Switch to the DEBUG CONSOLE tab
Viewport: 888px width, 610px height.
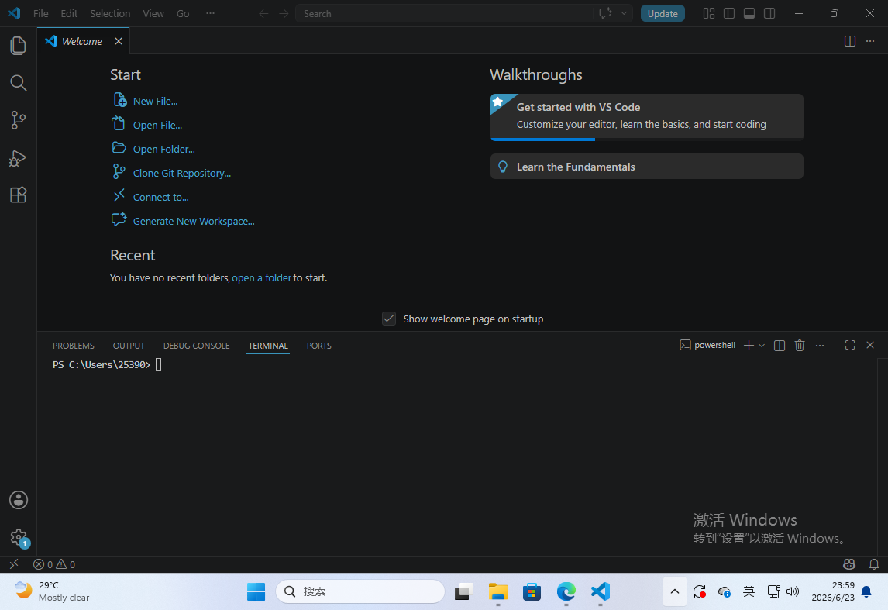click(197, 346)
